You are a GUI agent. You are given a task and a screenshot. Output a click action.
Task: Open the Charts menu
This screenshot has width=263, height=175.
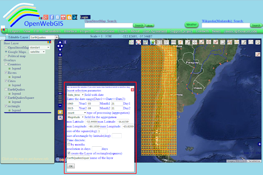[122, 31]
